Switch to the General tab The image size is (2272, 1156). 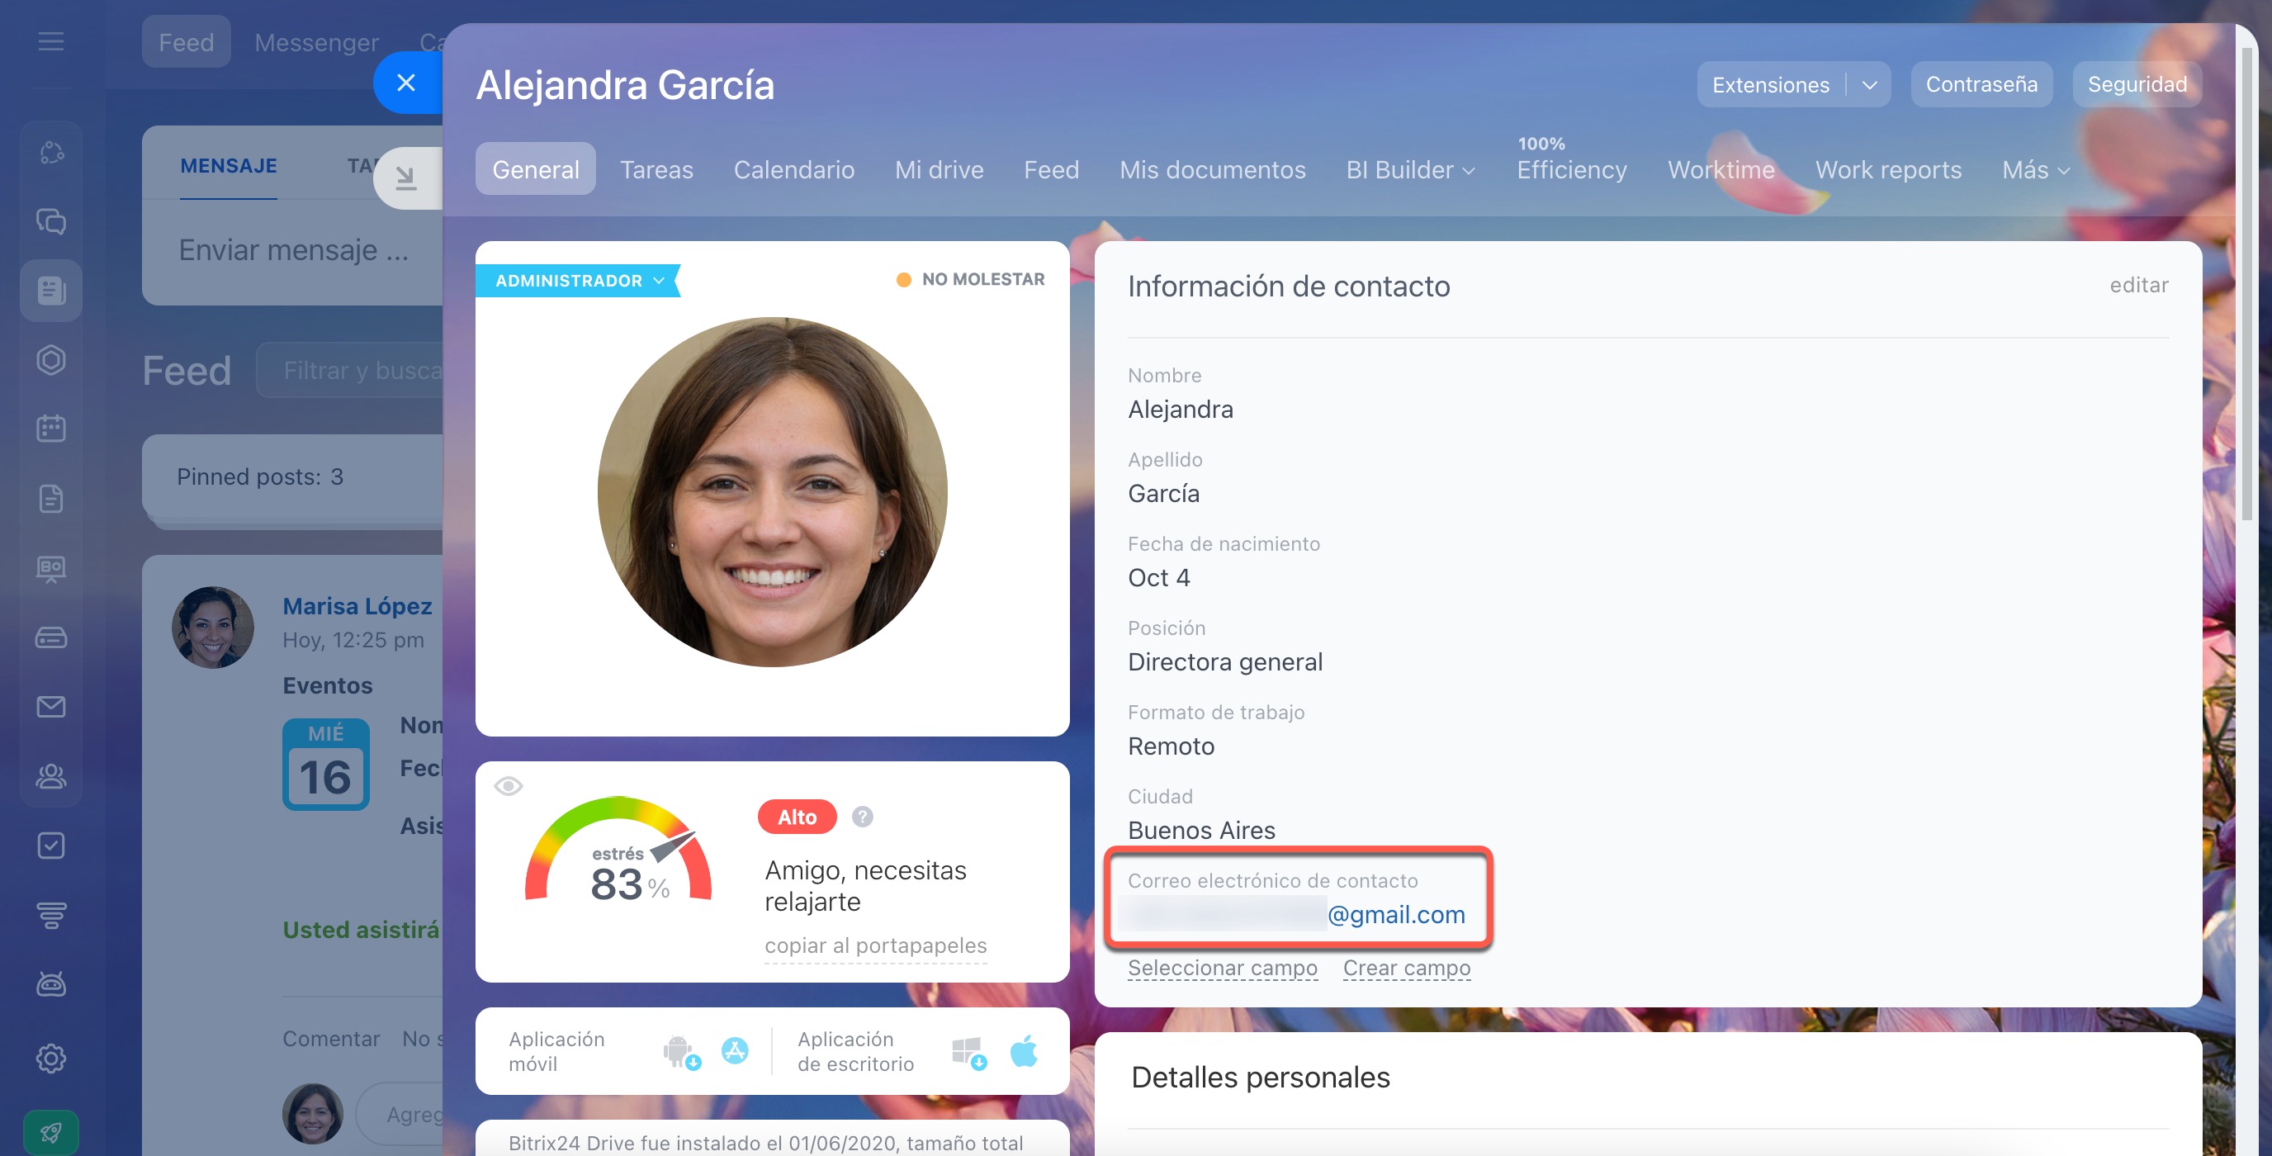point(535,169)
